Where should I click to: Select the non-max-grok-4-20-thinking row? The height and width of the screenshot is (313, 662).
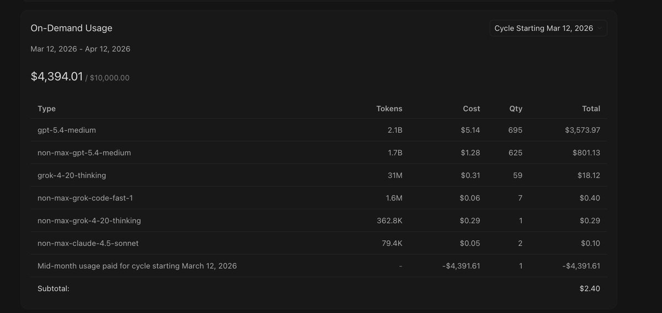coord(319,220)
